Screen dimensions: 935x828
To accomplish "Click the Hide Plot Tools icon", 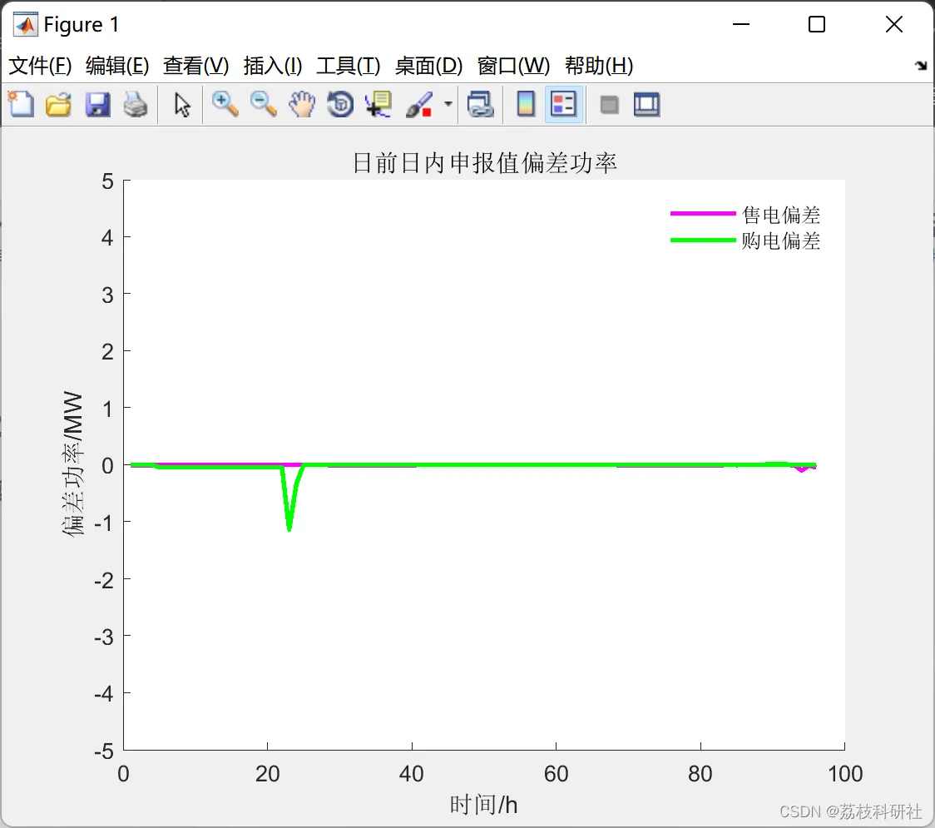I will point(609,105).
